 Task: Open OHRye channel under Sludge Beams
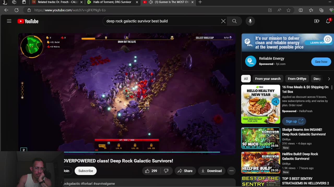pos(286,139)
